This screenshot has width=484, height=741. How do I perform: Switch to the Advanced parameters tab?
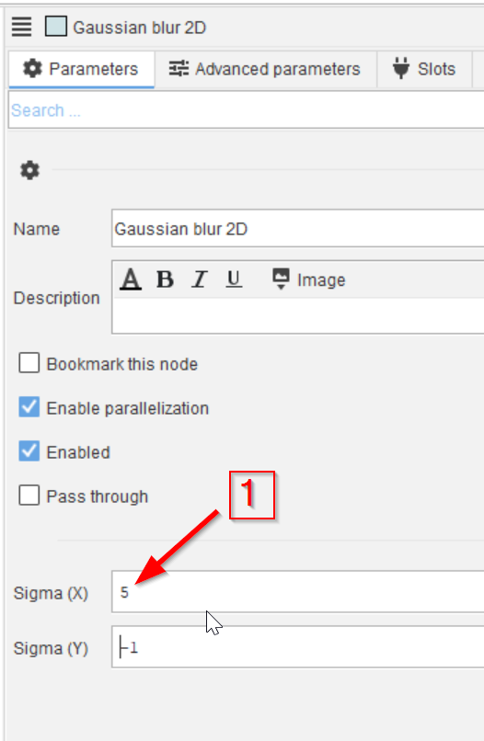tap(265, 69)
